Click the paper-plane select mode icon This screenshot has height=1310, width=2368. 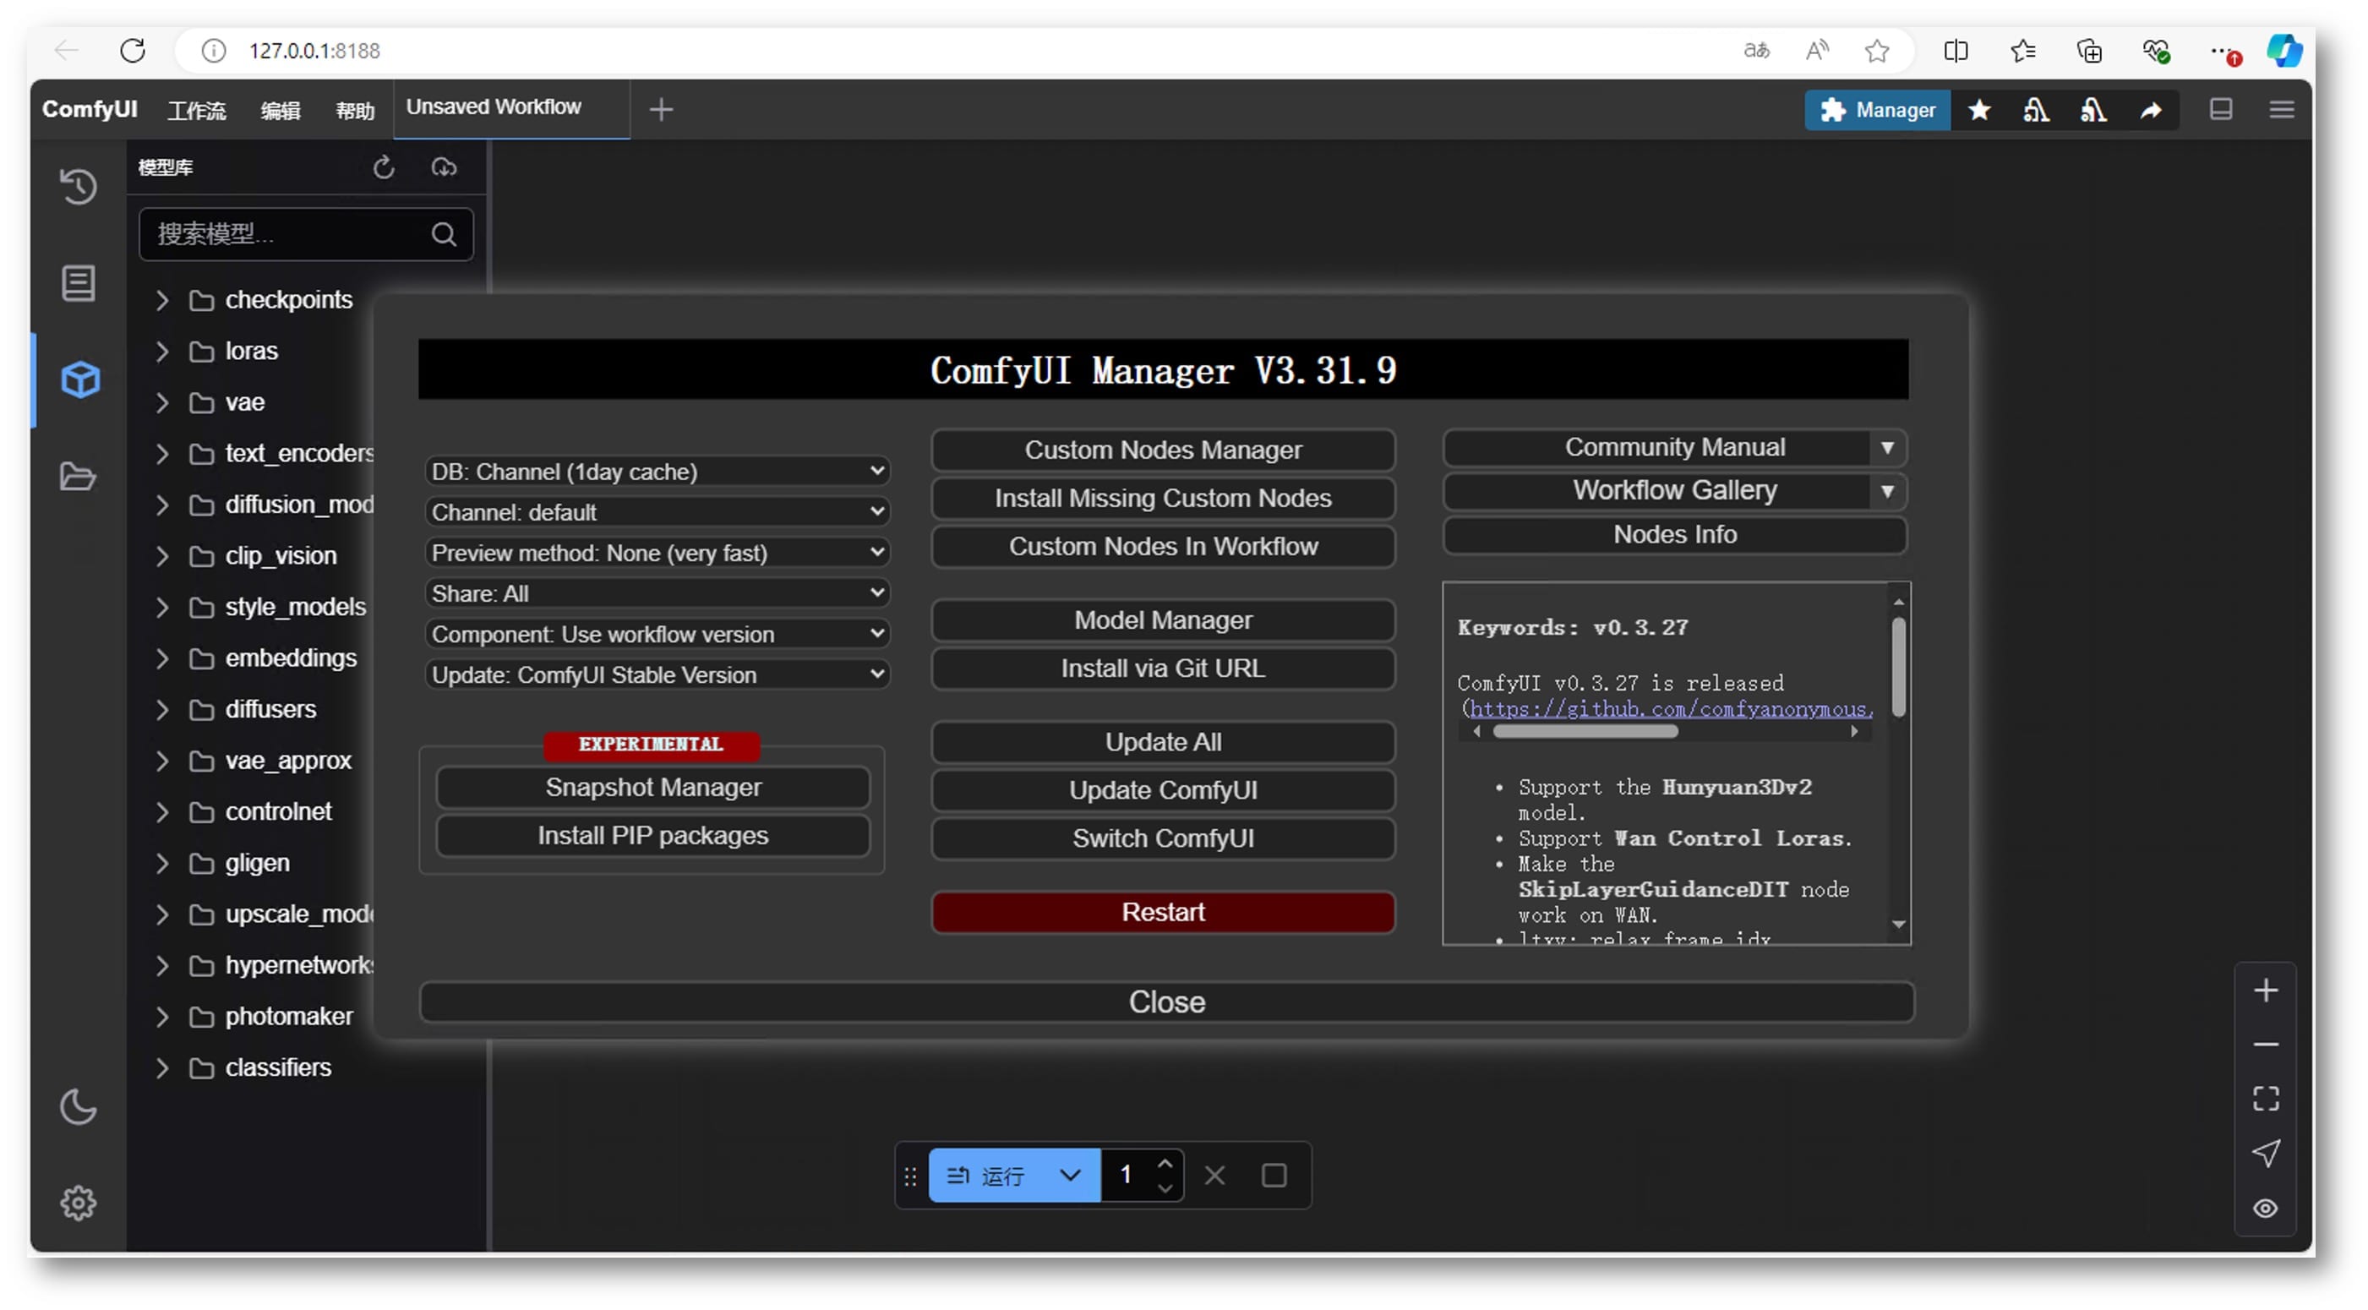coord(2265,1153)
